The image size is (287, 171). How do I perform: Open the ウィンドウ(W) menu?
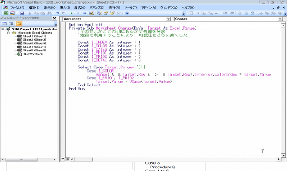click(169, 8)
